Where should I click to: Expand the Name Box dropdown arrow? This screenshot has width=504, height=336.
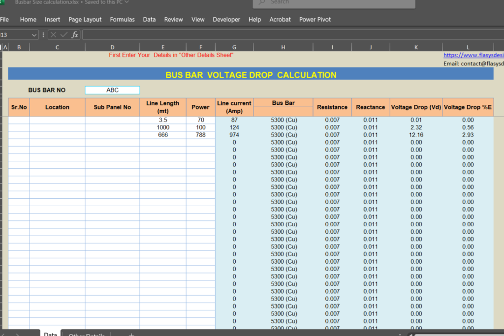coord(34,35)
